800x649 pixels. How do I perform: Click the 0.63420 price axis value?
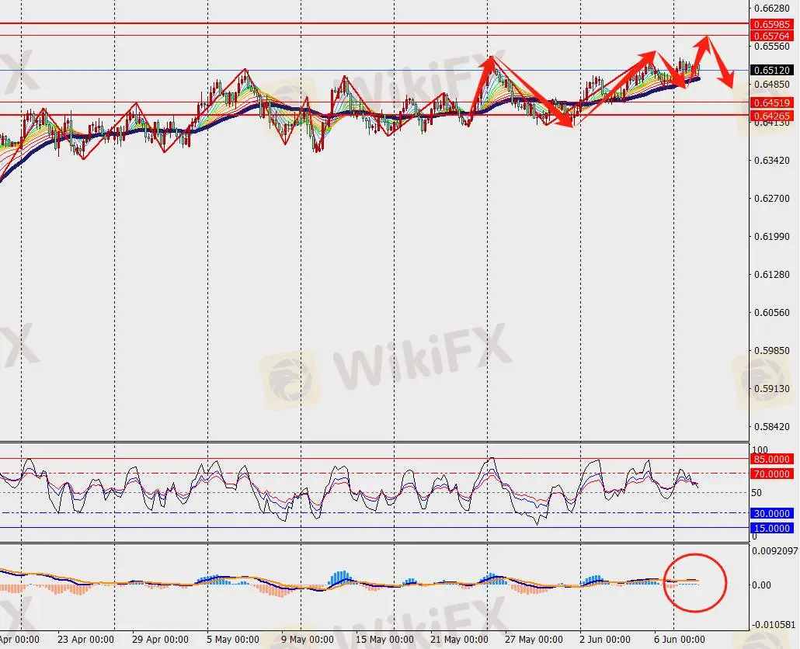click(x=772, y=160)
